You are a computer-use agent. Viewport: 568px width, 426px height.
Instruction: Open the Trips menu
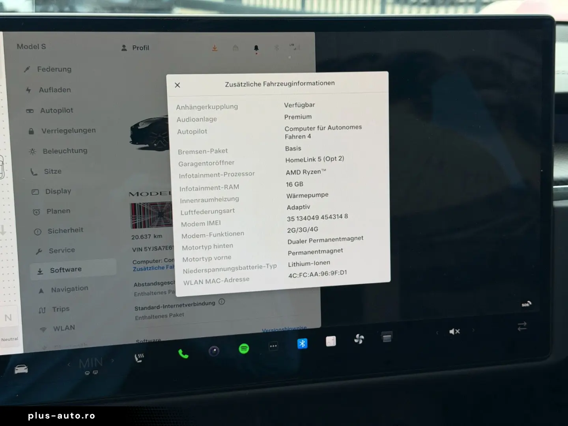pyautogui.click(x=54, y=309)
